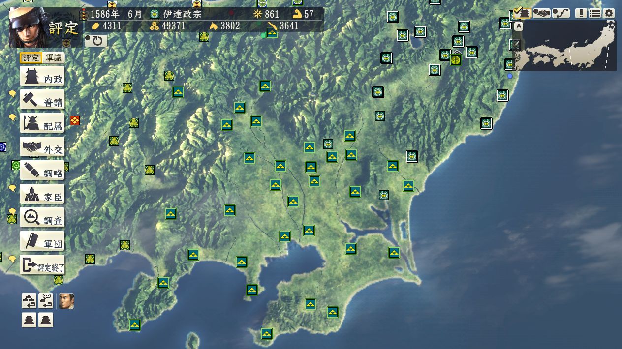
Task: Switch to the 軍議 war council tab
Action: tap(53, 58)
